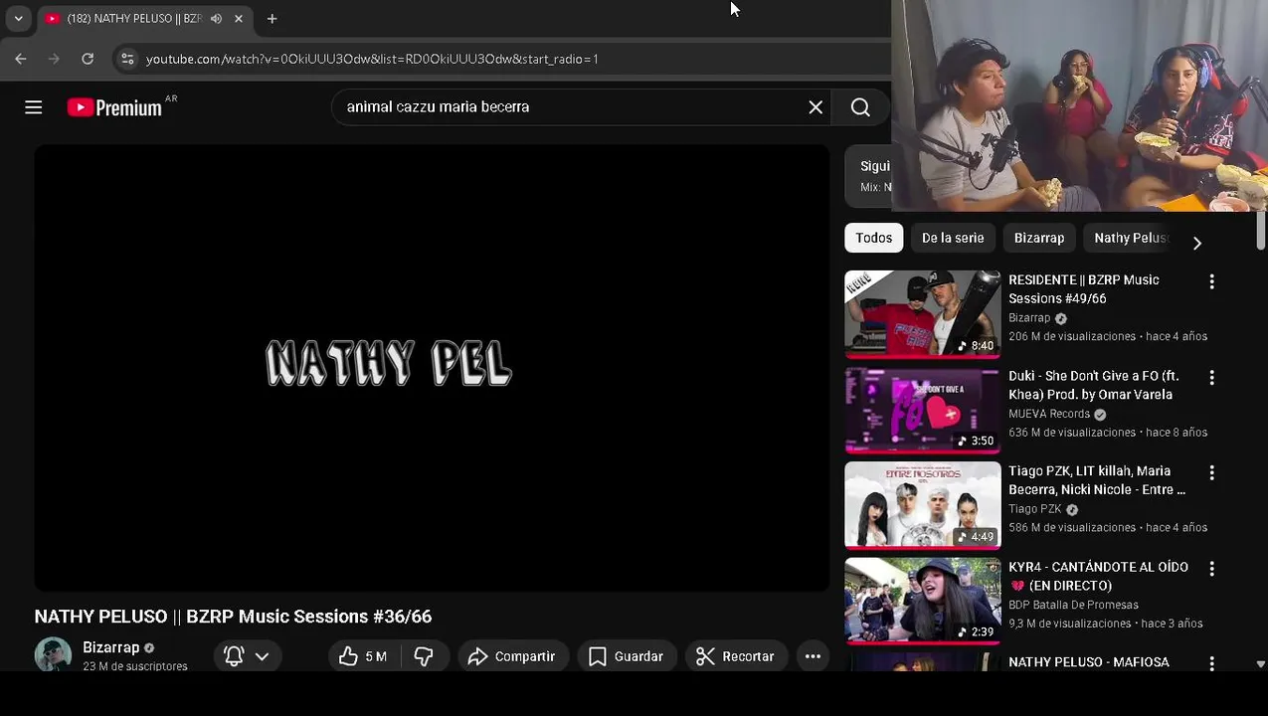Click '23 M de suscriptores' text

[x=135, y=666]
